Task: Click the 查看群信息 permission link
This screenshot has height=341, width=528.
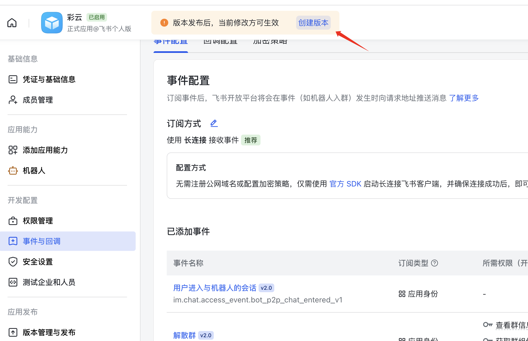Action: click(511, 325)
